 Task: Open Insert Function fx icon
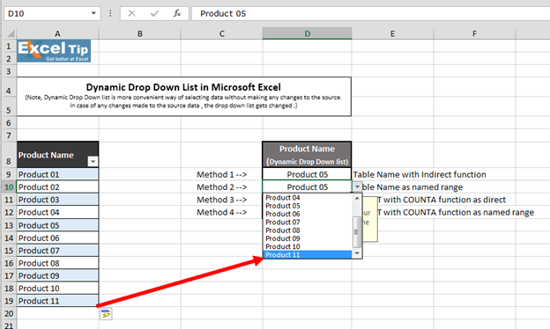tap(177, 13)
